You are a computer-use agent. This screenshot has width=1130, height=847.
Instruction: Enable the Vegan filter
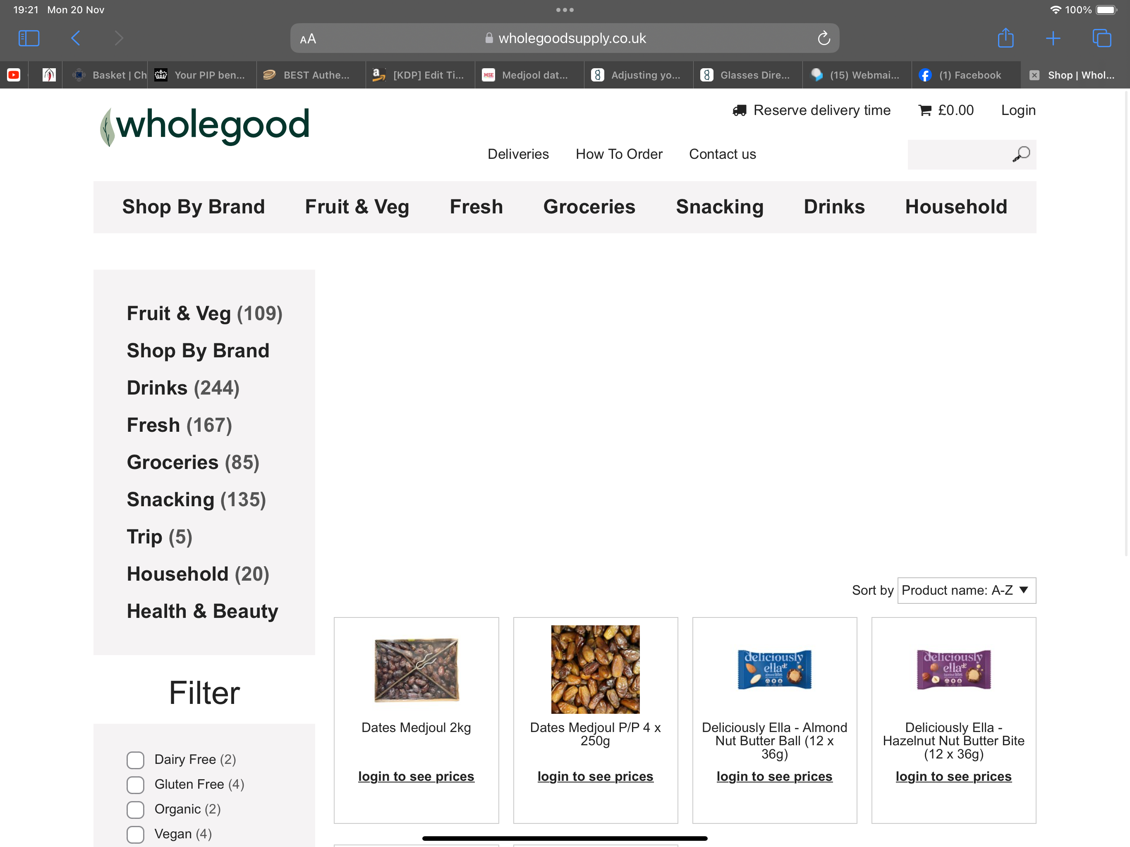135,835
